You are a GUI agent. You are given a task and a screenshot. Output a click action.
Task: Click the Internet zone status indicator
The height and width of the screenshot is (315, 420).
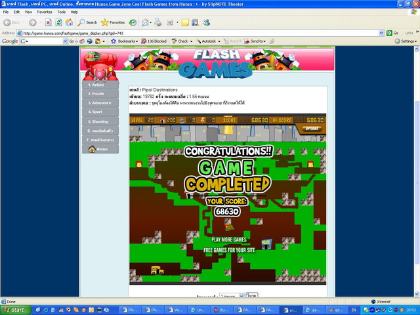[381, 302]
